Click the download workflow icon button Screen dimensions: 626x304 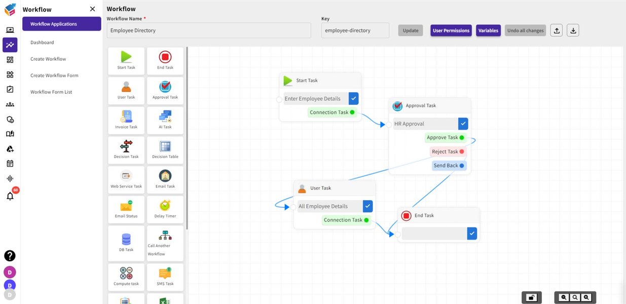[x=573, y=30]
